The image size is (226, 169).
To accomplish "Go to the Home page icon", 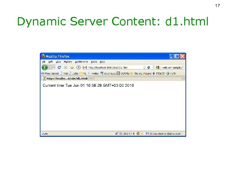I will click(72, 67).
